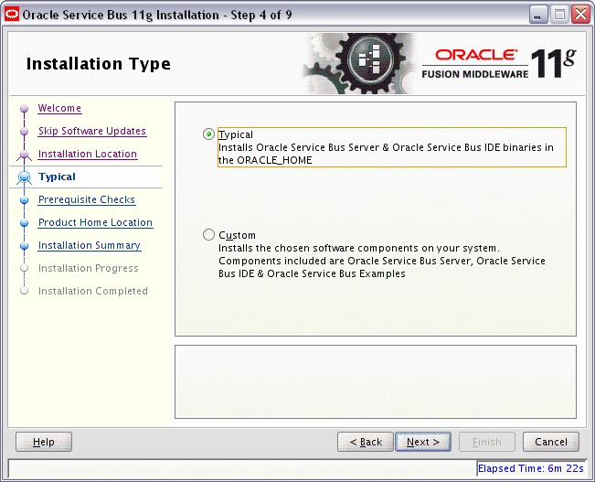Open the Skip Software Updates step

(92, 131)
